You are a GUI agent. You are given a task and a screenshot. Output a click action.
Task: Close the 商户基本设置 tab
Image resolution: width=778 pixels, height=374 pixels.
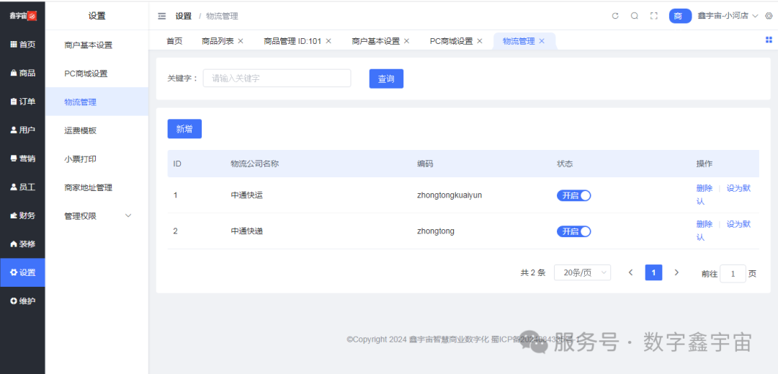click(x=406, y=41)
